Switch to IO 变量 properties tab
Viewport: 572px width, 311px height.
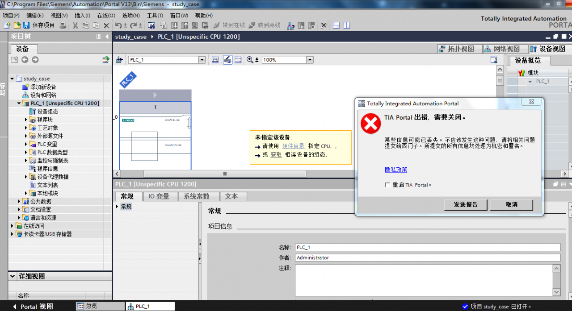pyautogui.click(x=159, y=196)
